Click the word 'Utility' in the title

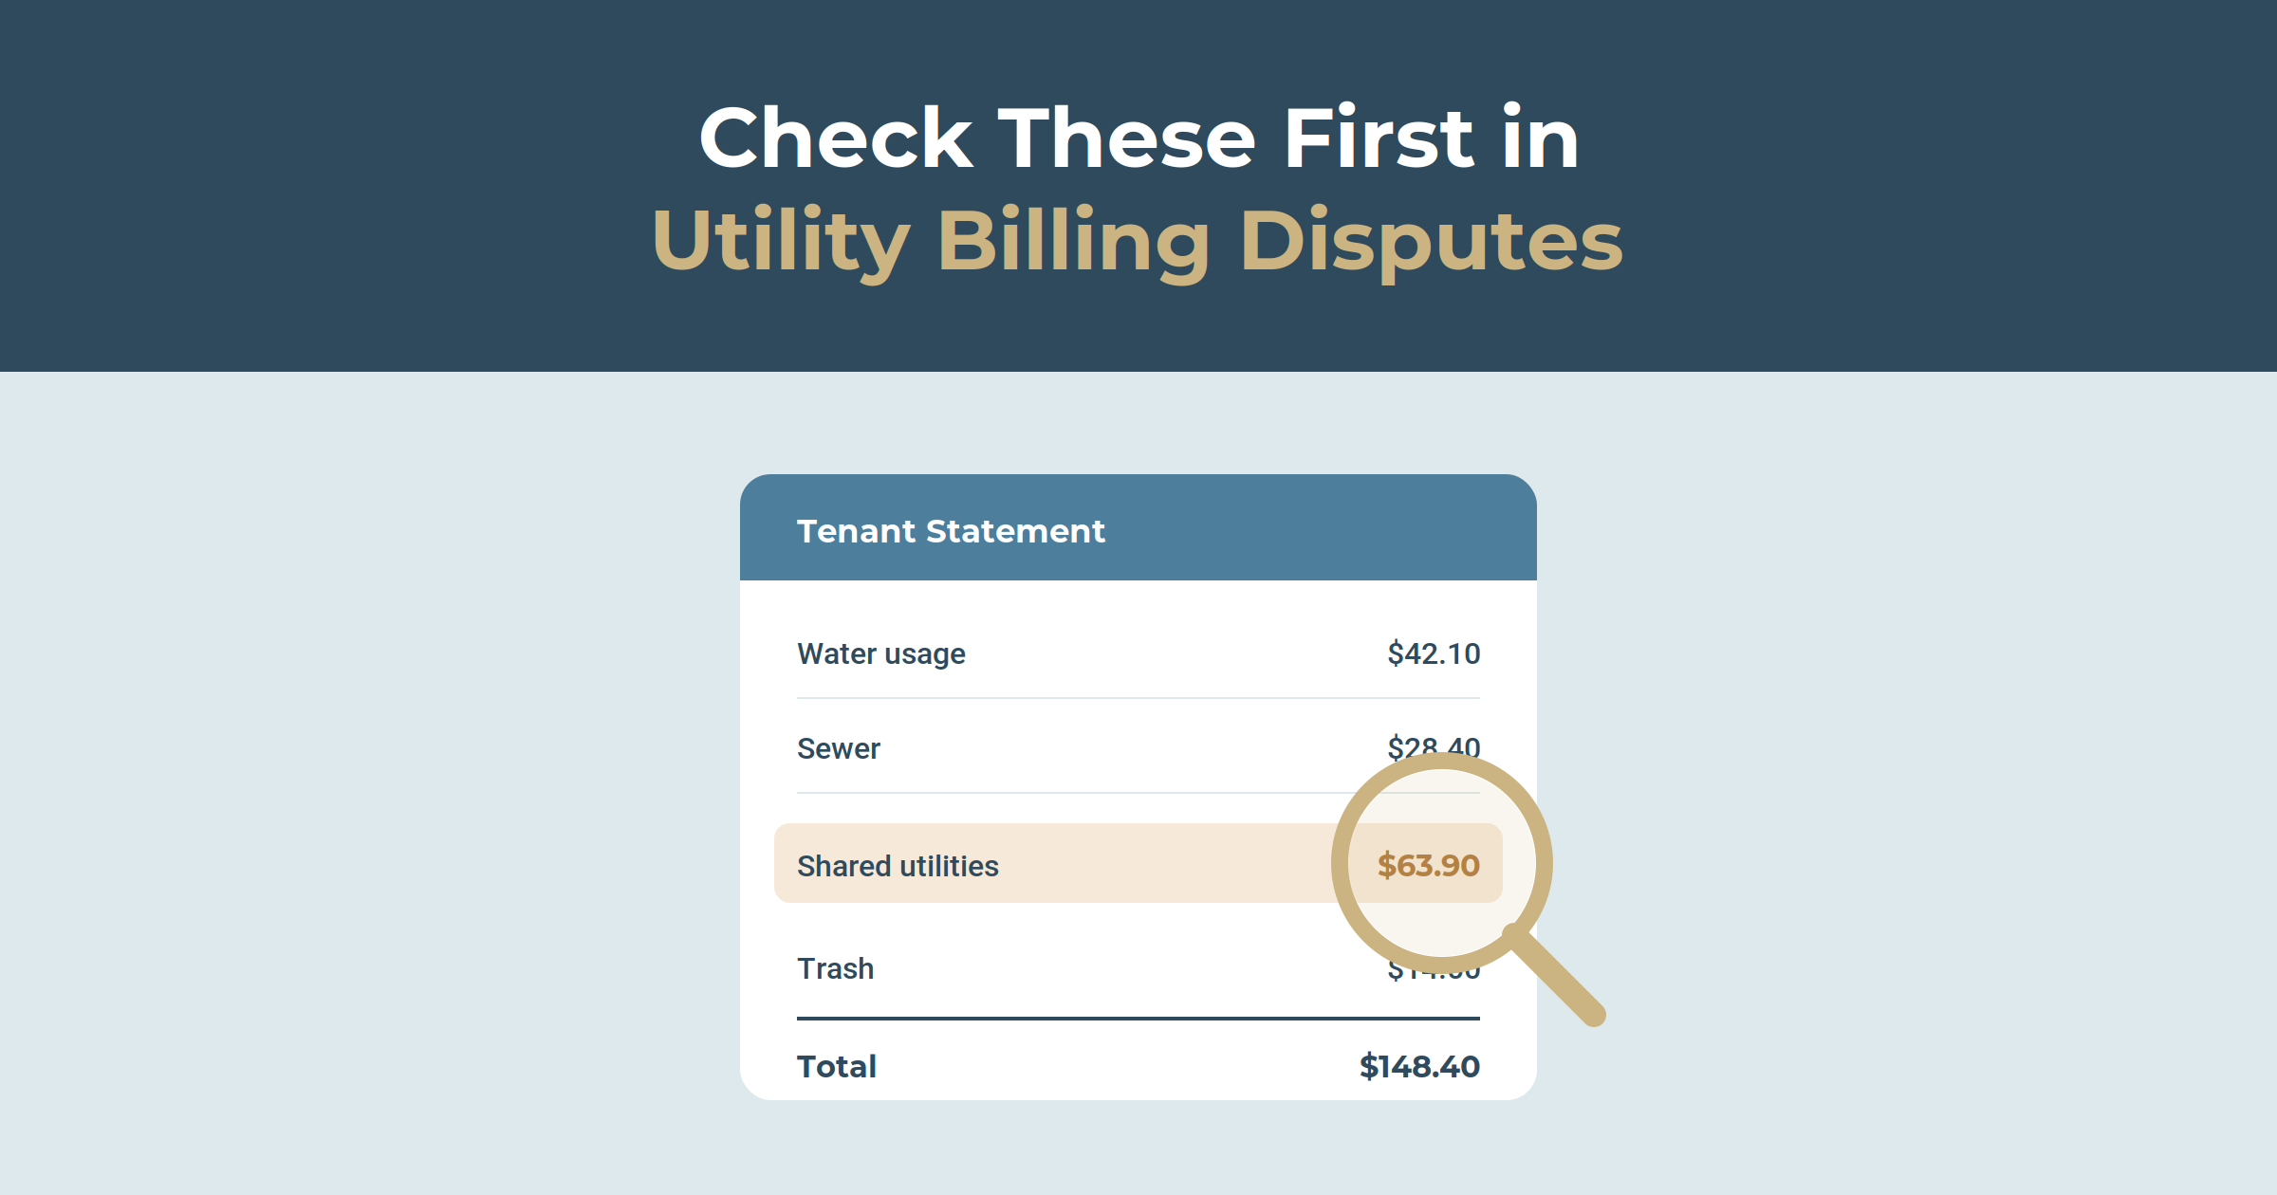[781, 243]
